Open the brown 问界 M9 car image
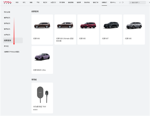The height and width of the screenshot is (116, 150). pos(42,25)
